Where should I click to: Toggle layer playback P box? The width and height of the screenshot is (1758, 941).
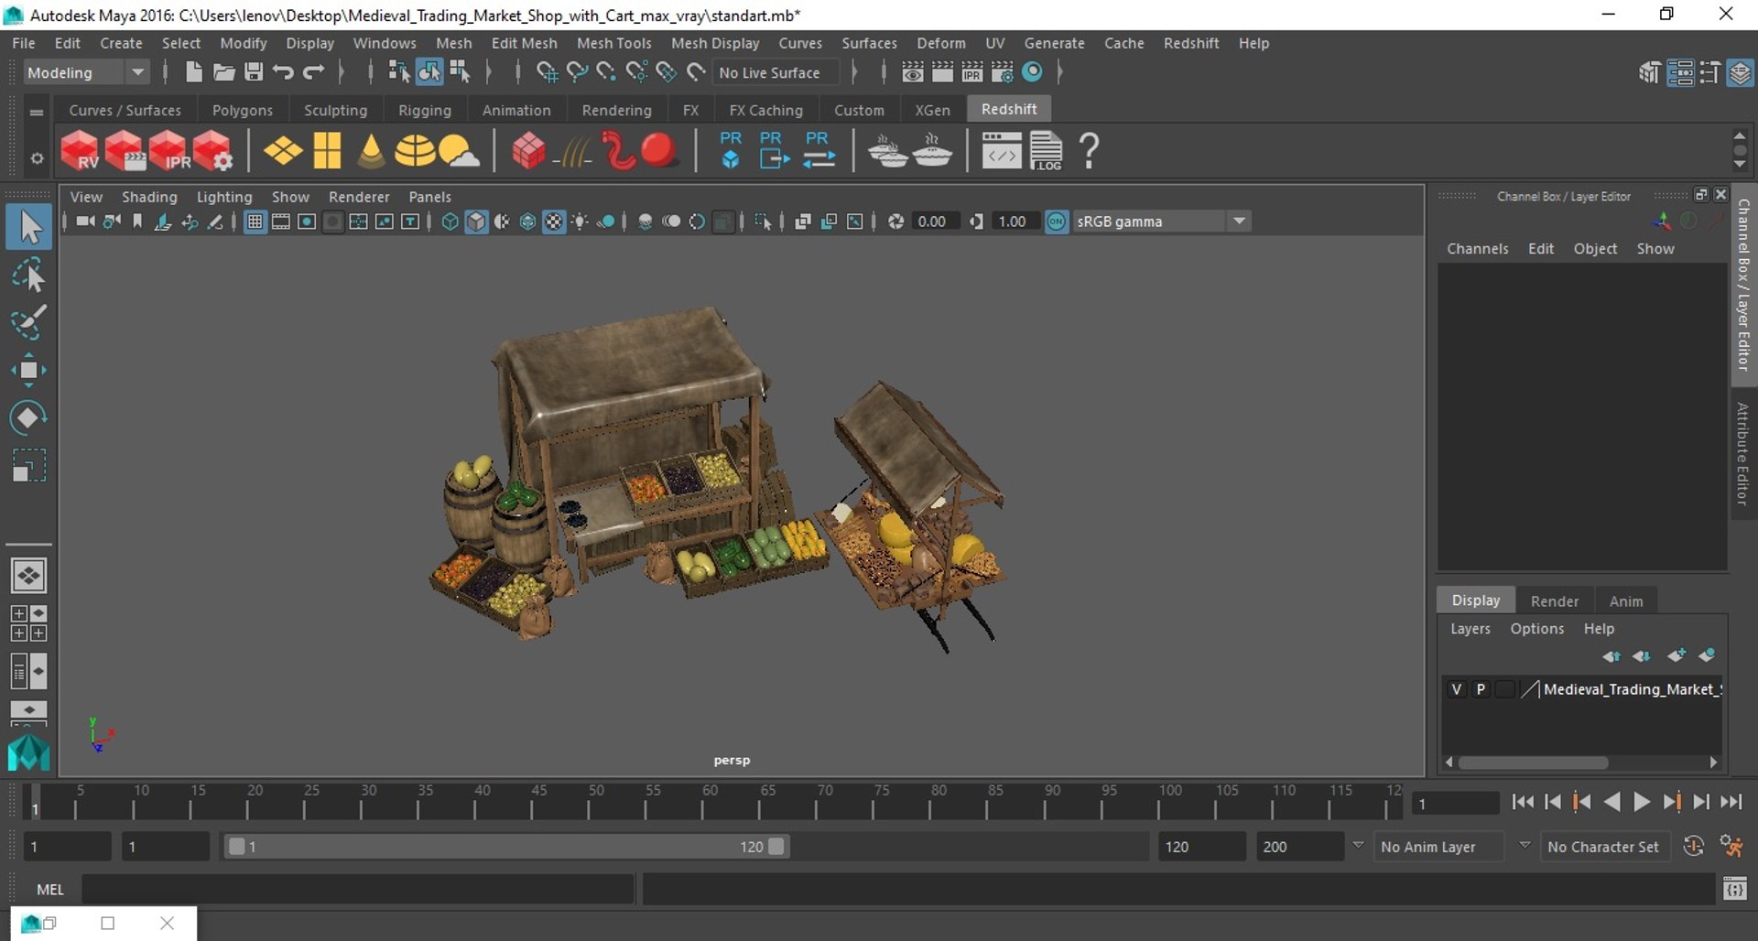tap(1480, 689)
